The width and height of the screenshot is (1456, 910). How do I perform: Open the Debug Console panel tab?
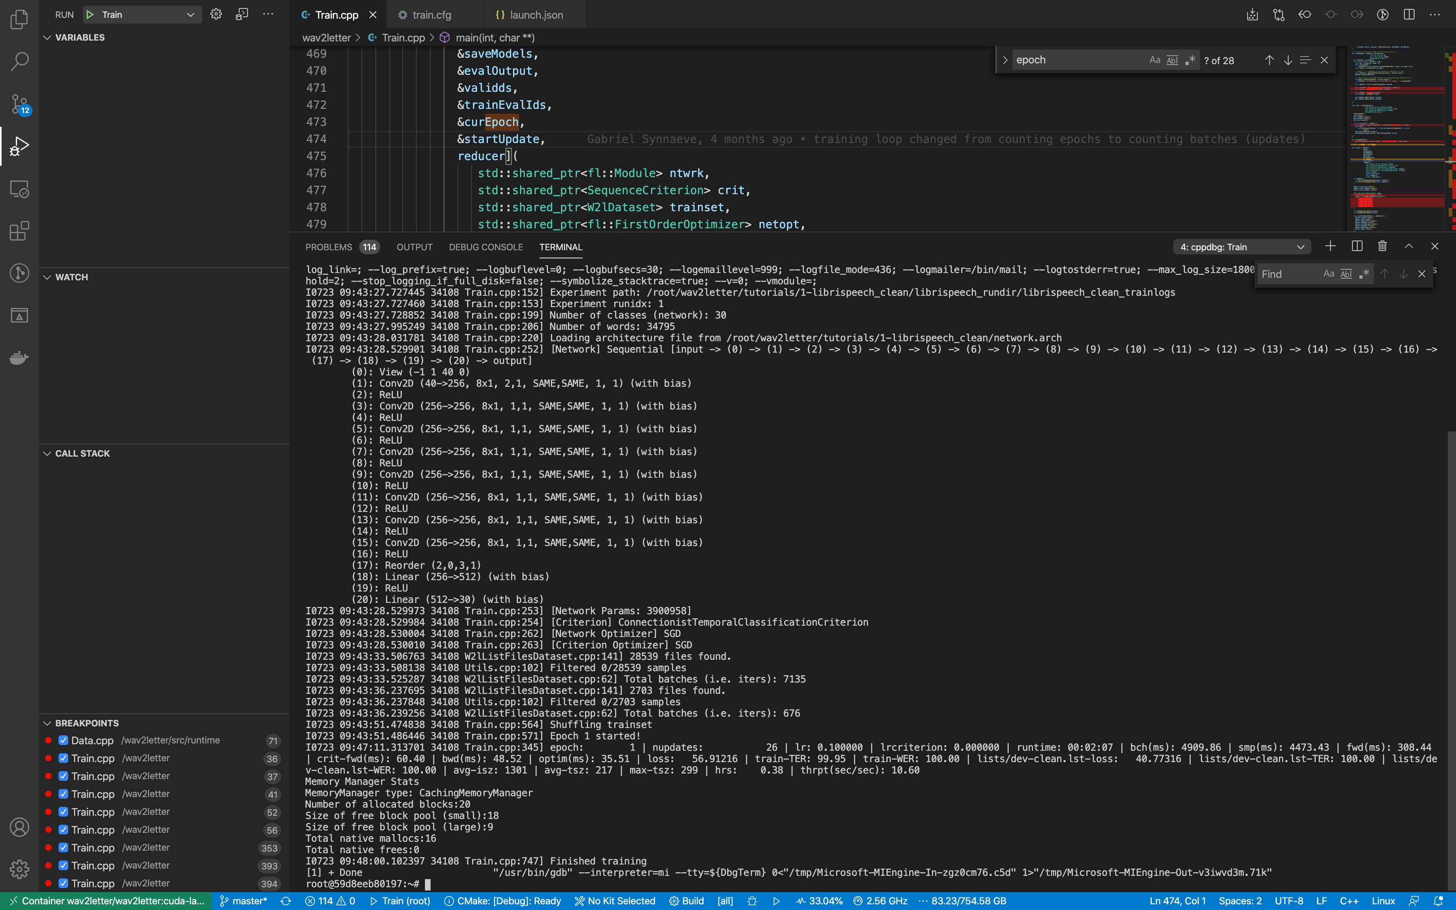485,247
